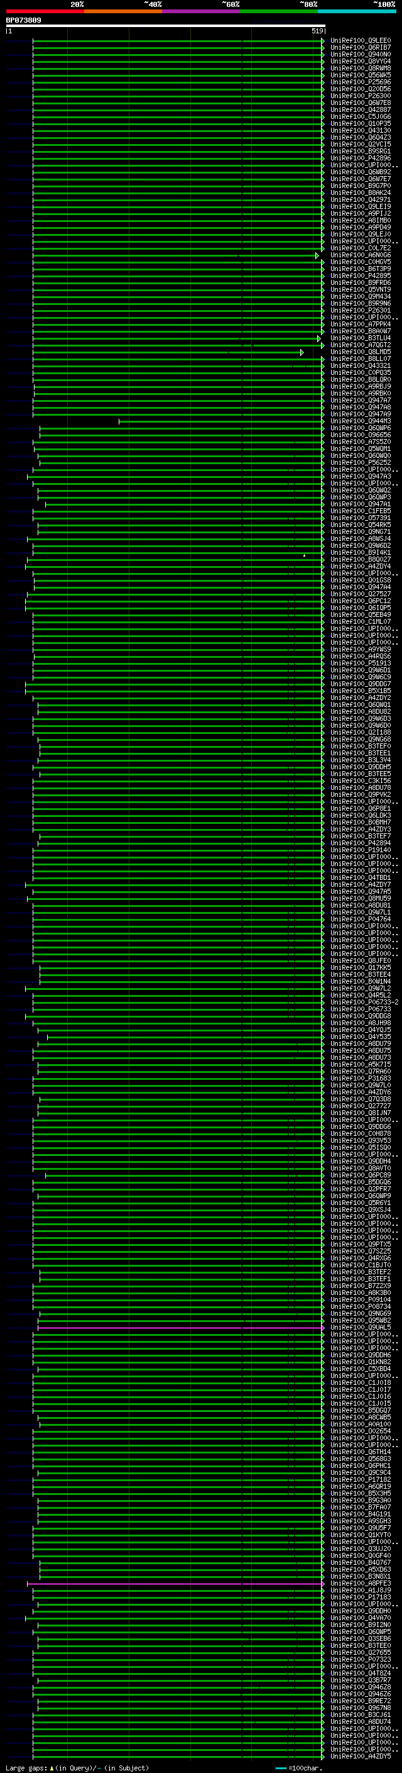Viewport: 402px width, 1773px height.
Task: Open hit UniRef100_Q940N0
Action: coord(361,54)
